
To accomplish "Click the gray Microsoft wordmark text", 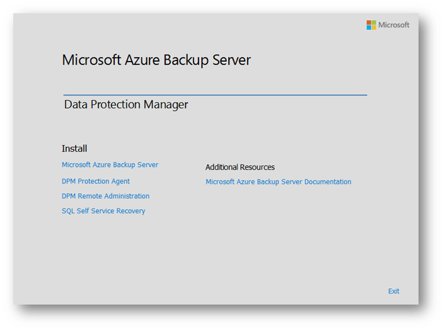I will coord(394,25).
